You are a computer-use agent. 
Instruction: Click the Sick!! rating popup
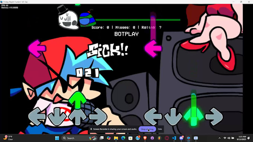(107, 50)
